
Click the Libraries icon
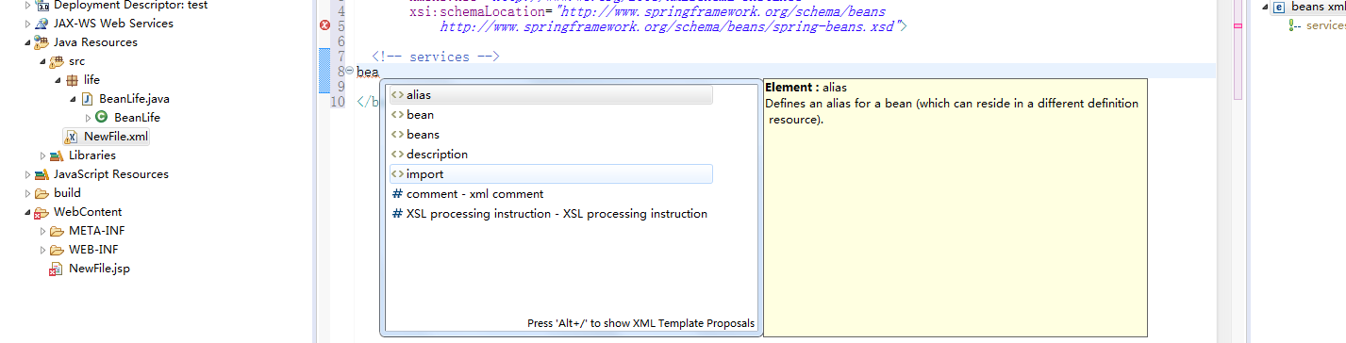[57, 155]
